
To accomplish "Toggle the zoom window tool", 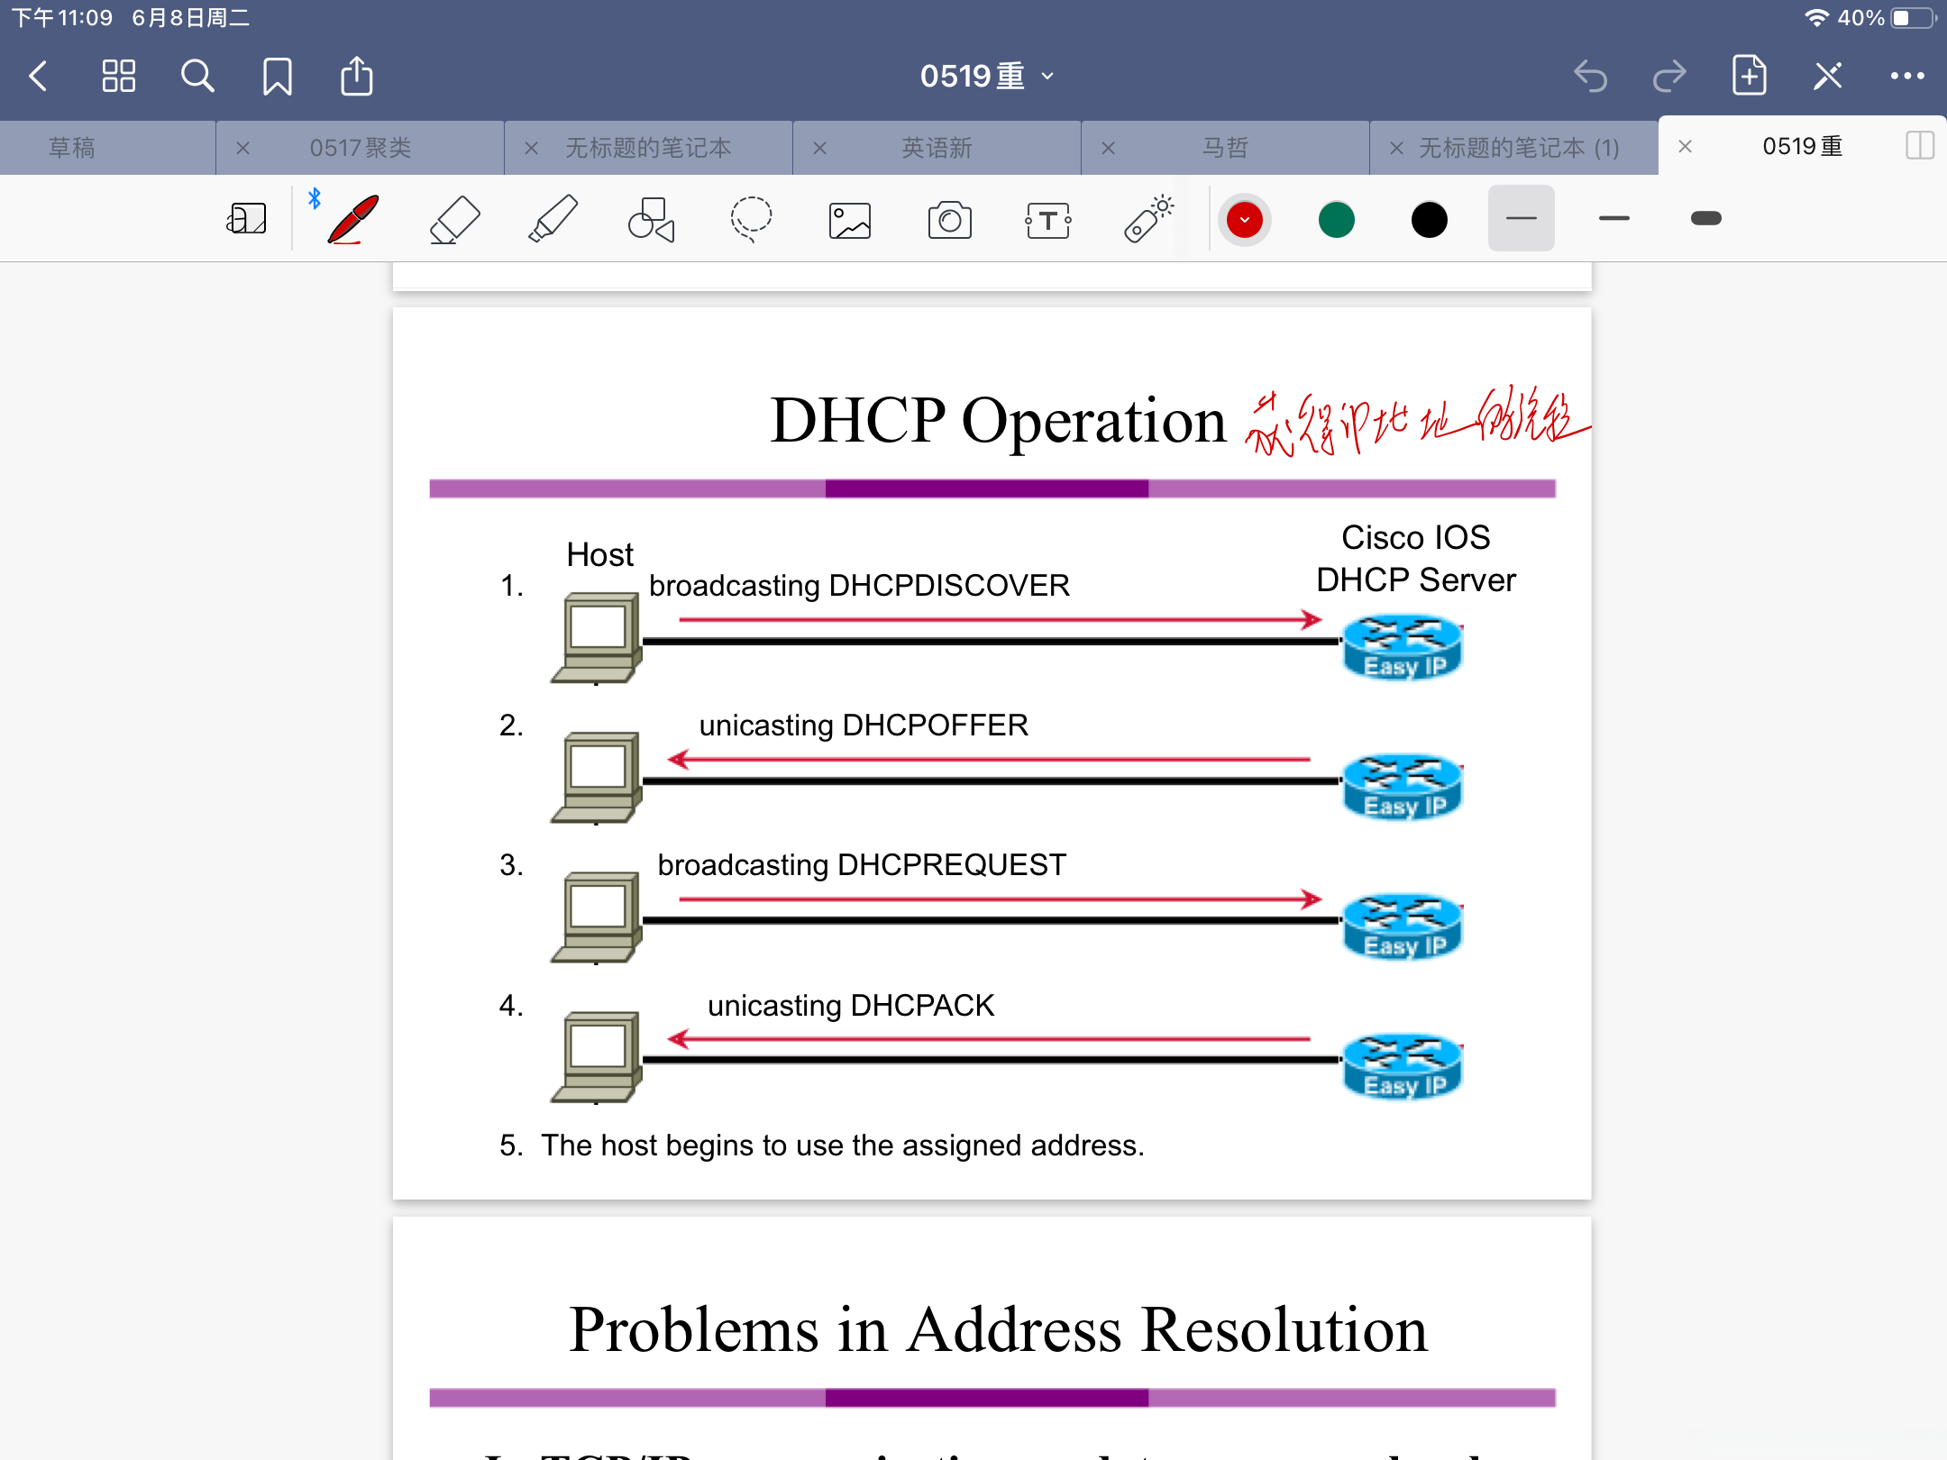I will coord(246,219).
